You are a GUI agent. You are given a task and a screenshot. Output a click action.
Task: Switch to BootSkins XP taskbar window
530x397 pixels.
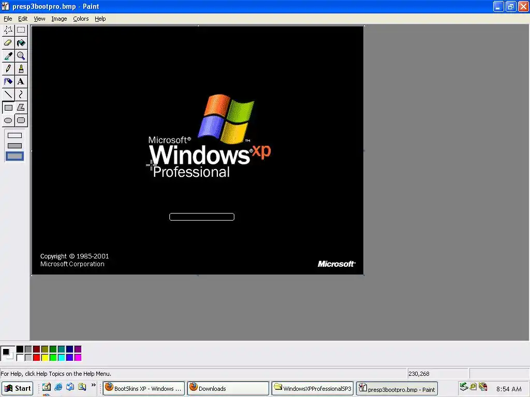coord(144,388)
